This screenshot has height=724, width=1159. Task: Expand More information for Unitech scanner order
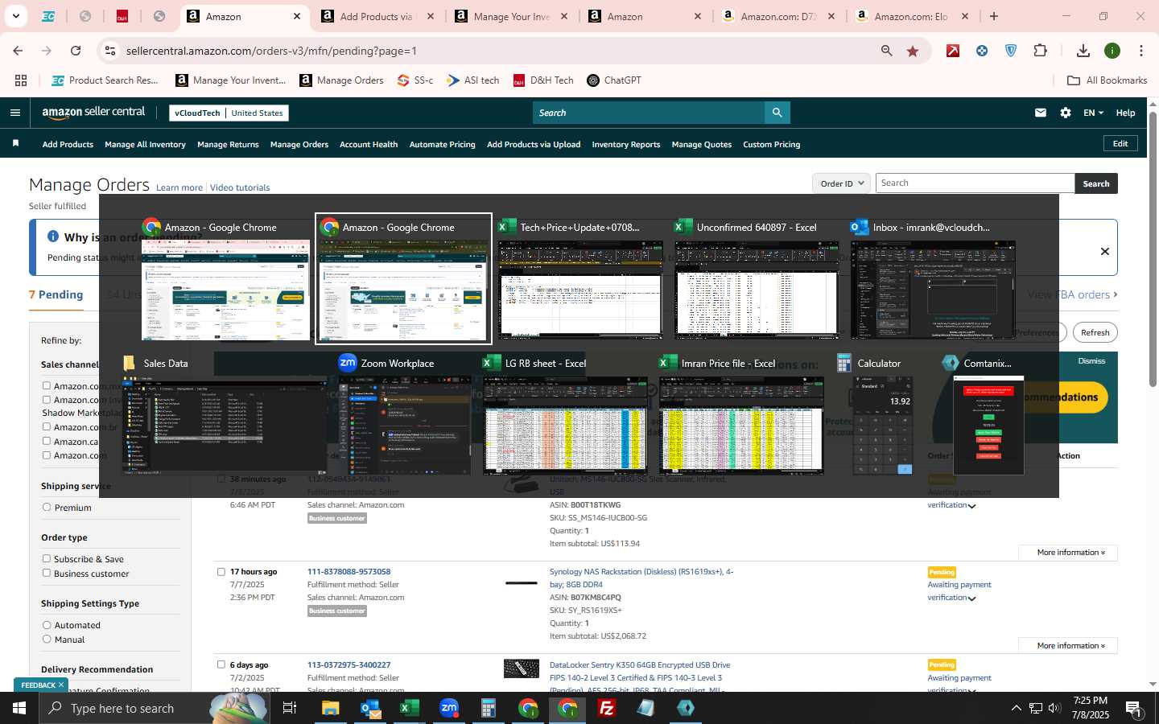click(x=1067, y=553)
